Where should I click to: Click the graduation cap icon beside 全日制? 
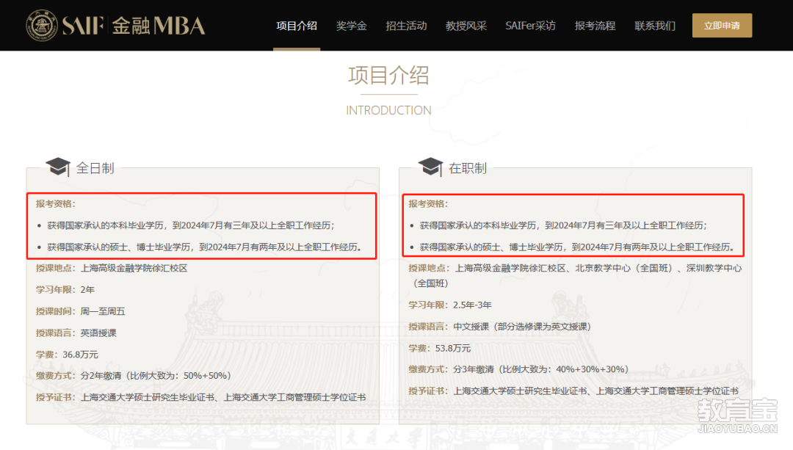(x=58, y=167)
